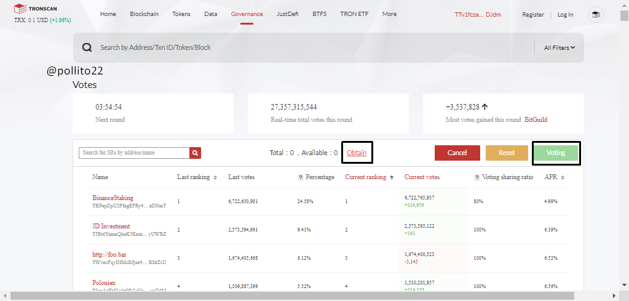Viewport: 629px width, 301px height.
Task: Click the Percentage help question mark icon
Action: [x=300, y=177]
